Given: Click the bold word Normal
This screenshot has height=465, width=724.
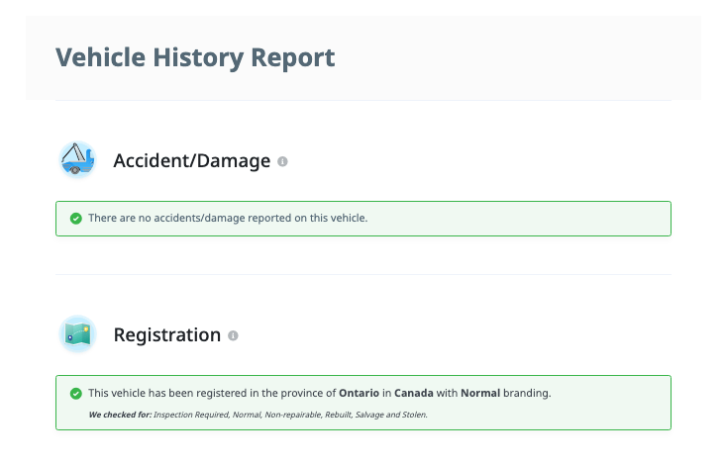Looking at the screenshot, I should click(480, 393).
